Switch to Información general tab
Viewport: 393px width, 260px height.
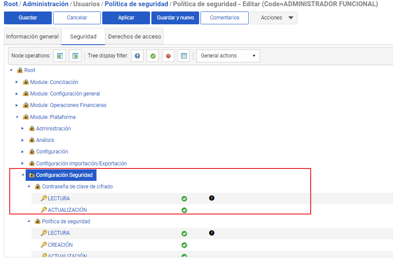click(32, 37)
